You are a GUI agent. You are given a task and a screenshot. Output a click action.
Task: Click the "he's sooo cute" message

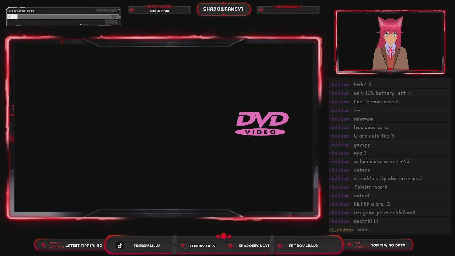371,127
